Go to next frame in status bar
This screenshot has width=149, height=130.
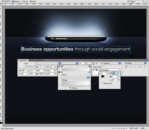pos(124,128)
